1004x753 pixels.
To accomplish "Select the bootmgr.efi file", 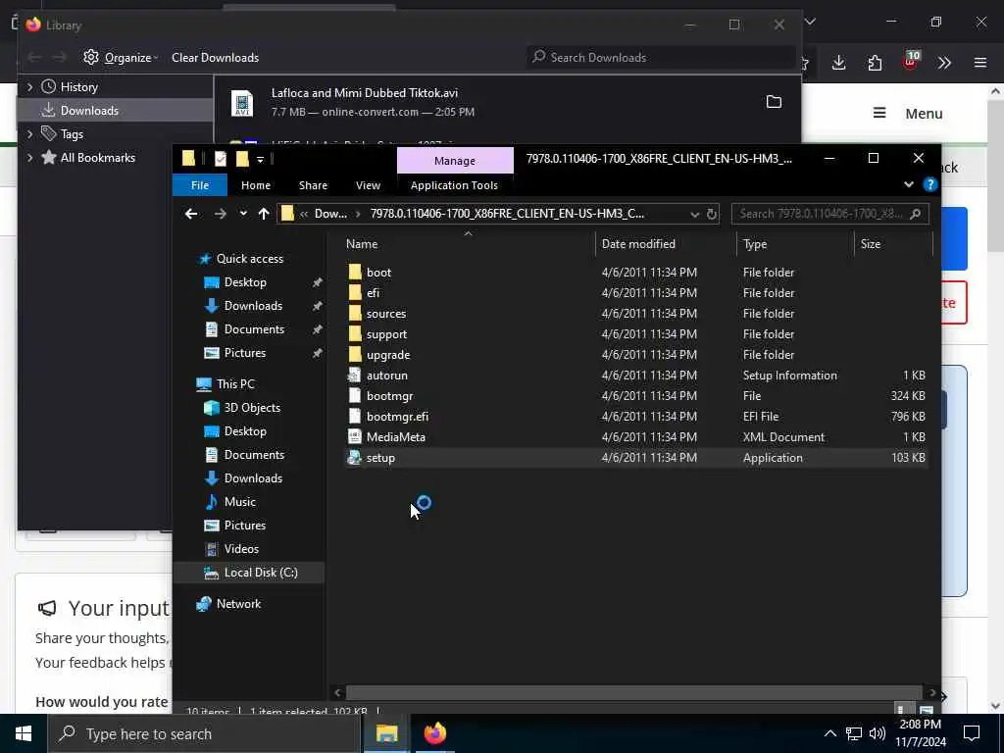I will click(x=397, y=416).
